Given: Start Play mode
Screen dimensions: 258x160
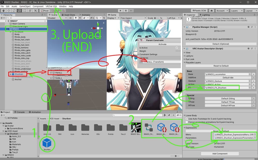Looking at the screenshot, I should coord(120,11).
